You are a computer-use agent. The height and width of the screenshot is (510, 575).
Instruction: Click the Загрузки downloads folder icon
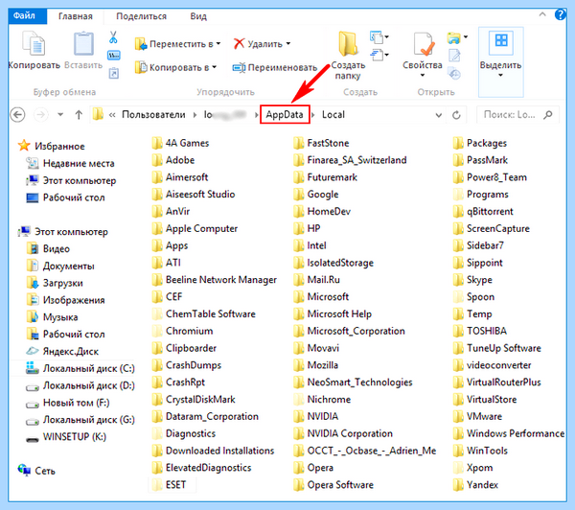coord(33,282)
